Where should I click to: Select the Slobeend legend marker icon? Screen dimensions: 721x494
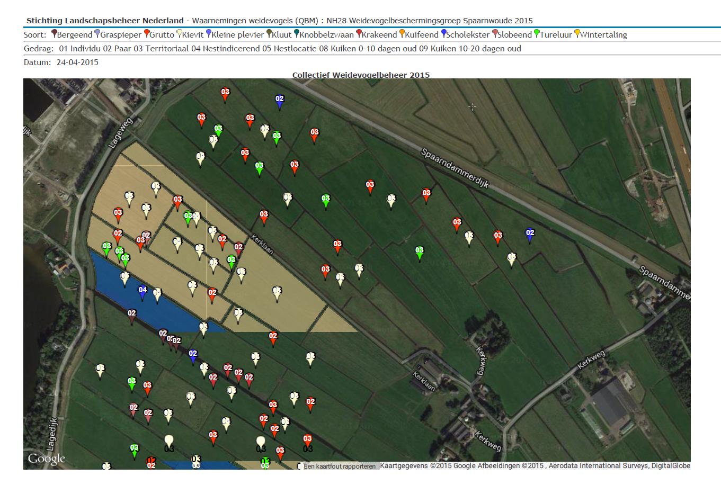[x=495, y=34]
